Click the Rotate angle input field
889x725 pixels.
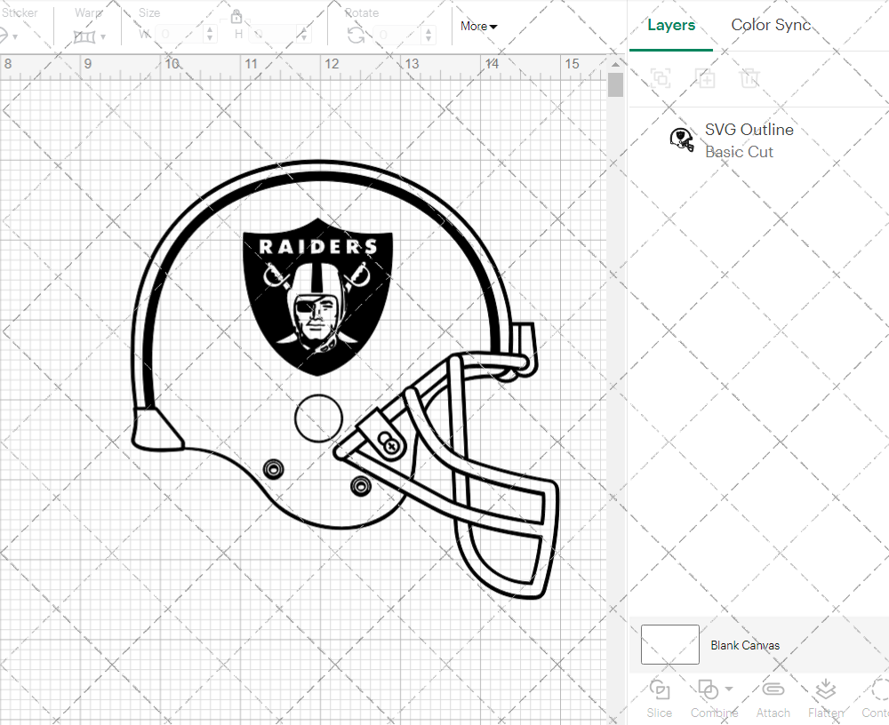[398, 35]
